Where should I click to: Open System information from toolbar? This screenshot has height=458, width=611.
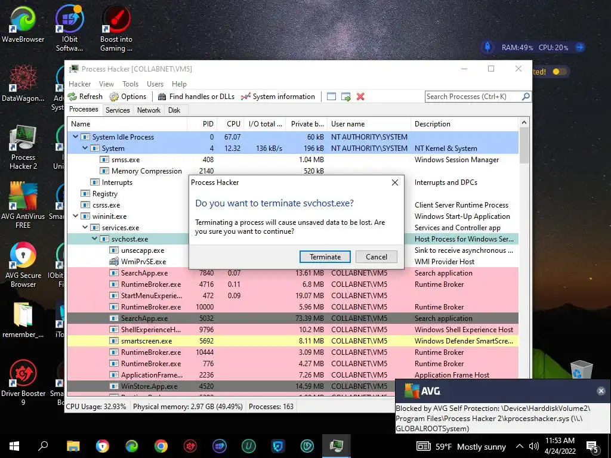(x=278, y=97)
